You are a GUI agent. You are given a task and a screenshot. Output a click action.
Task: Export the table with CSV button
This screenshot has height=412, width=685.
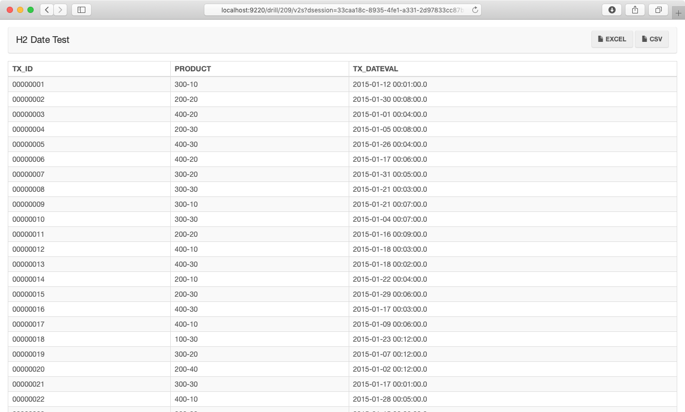[652, 39]
